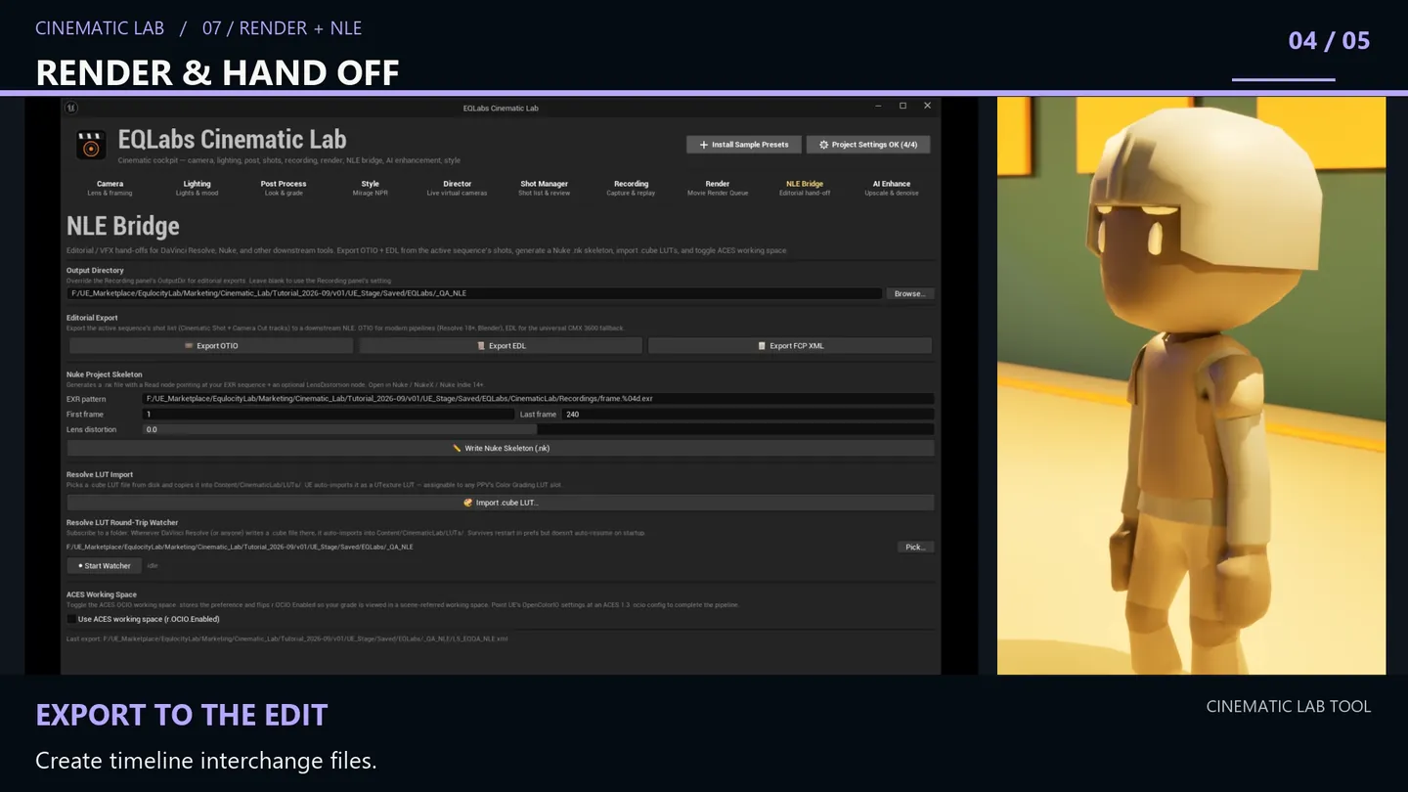The height and width of the screenshot is (792, 1408).
Task: Switch to the Lighting tab
Action: 197,188
